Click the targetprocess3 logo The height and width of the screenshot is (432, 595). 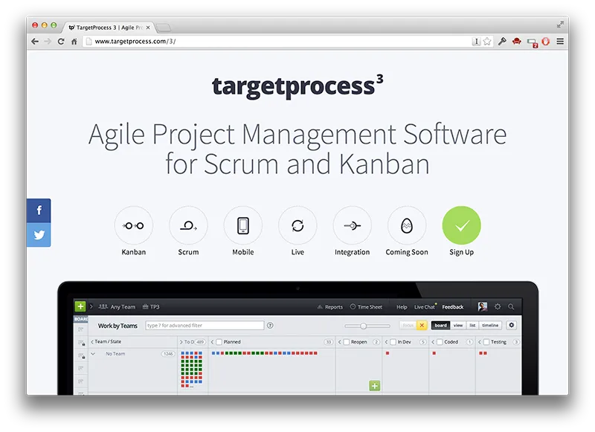click(x=297, y=86)
